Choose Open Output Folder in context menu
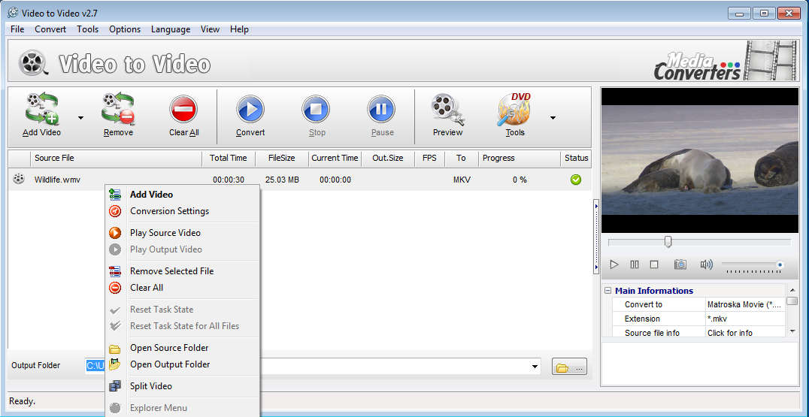 tap(183, 364)
